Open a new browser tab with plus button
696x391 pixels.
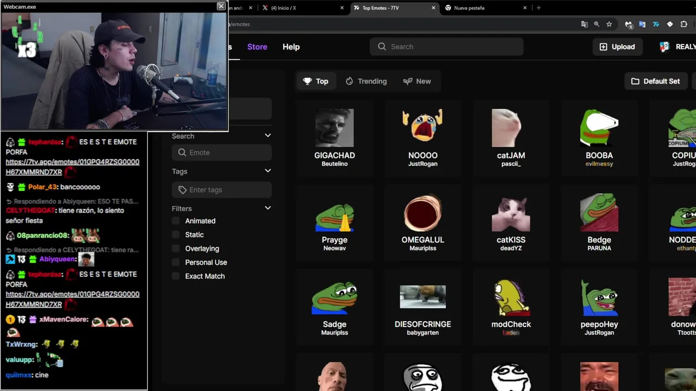[538, 8]
